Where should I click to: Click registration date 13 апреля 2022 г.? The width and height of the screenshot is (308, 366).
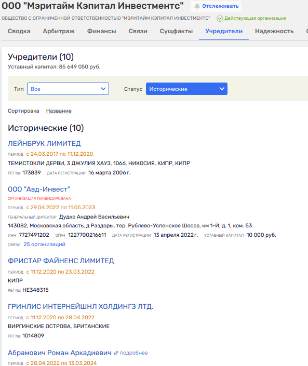point(176,235)
